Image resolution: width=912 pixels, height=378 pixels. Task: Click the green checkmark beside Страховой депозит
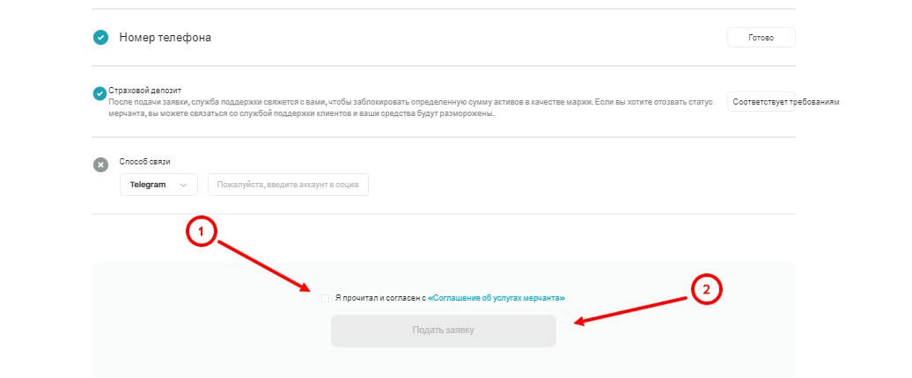click(99, 93)
